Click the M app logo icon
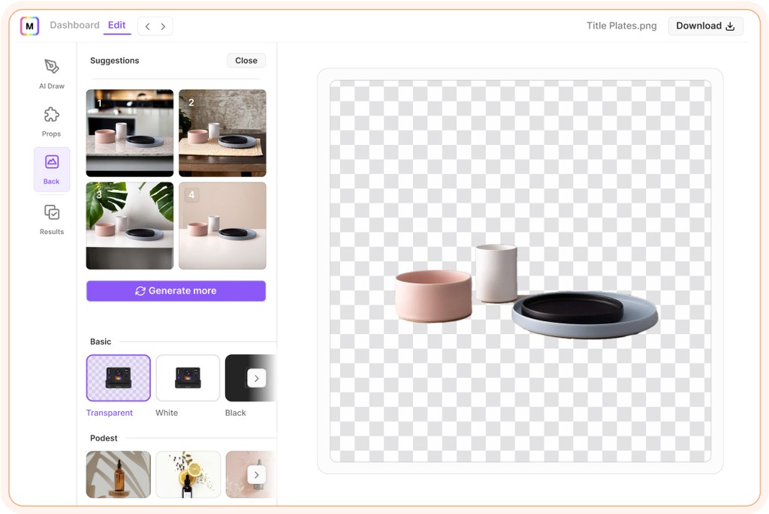Screen dimensions: 769x514 tap(29, 26)
